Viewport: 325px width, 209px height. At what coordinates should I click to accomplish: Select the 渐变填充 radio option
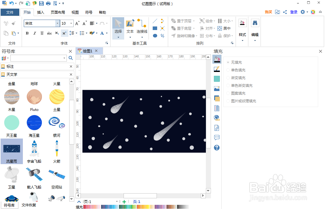click(x=228, y=78)
